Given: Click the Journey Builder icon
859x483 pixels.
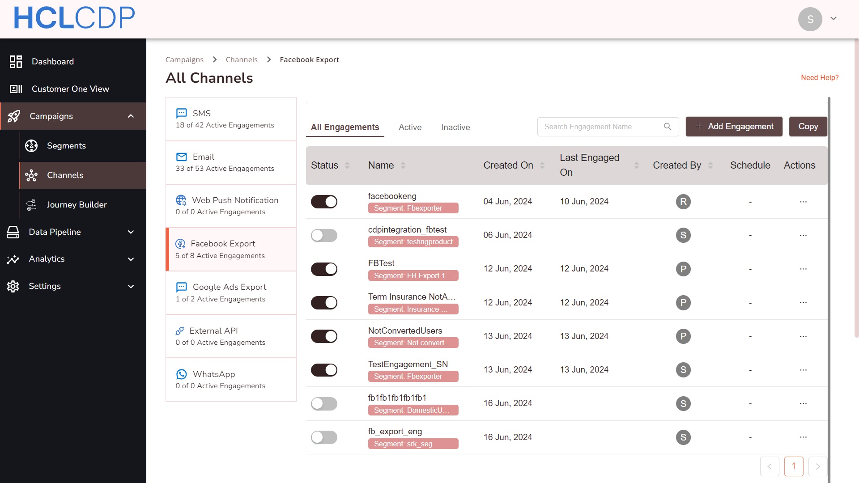Looking at the screenshot, I should pos(31,205).
